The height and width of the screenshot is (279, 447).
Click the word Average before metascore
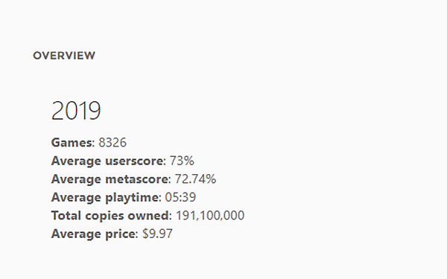pyautogui.click(x=76, y=179)
